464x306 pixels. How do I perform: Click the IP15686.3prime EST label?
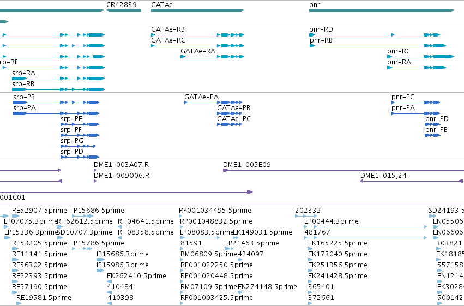[123, 255]
